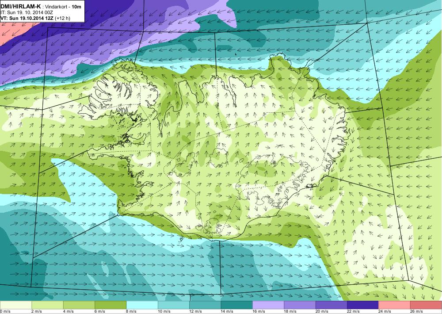The width and height of the screenshot is (442, 314).
Task: Click the '10 m/s' legend label
Action: coord(164,311)
